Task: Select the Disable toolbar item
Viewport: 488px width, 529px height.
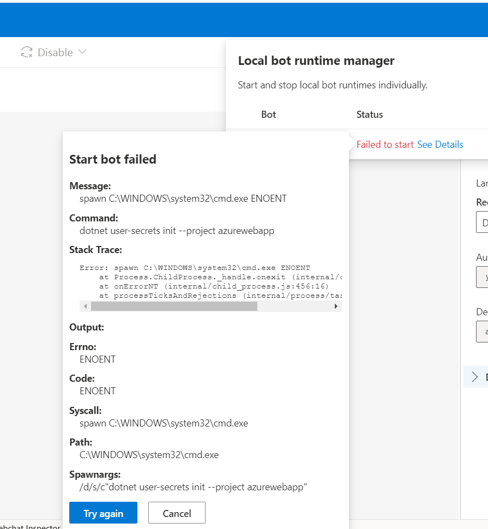Action: tap(55, 52)
